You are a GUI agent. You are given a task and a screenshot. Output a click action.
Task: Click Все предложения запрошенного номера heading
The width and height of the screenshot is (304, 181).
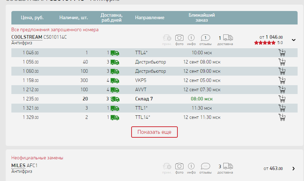point(55,29)
